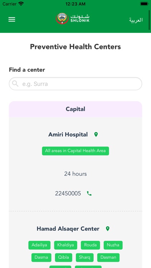Screen dimensions: 151x268
Task: Tap the search magnifier icon
Action: tap(15, 84)
